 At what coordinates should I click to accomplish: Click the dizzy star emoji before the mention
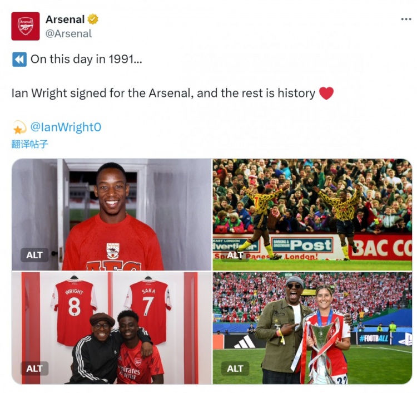pyautogui.click(x=20, y=127)
